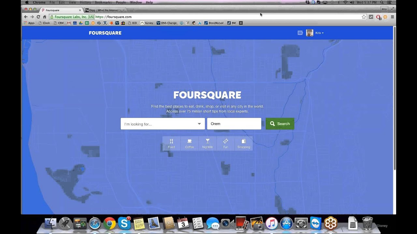Image resolution: width=417 pixels, height=234 pixels.
Task: Open the BM bookmark
Action: click(231, 23)
